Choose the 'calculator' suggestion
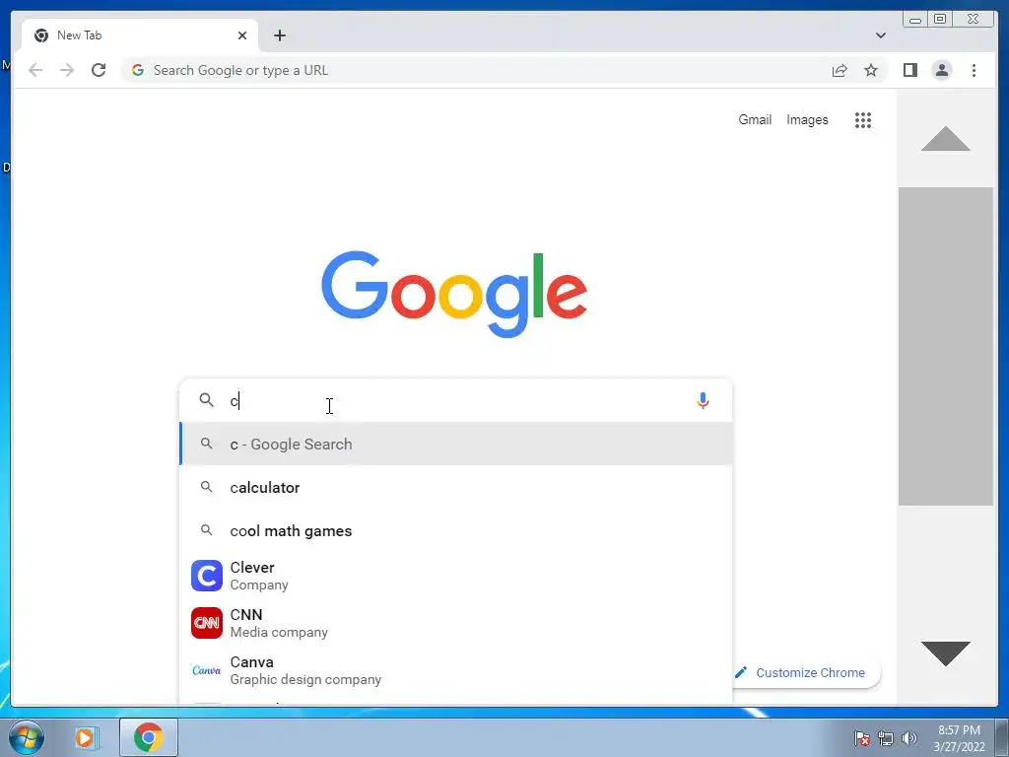Screen dimensions: 1009x757 [455, 487]
